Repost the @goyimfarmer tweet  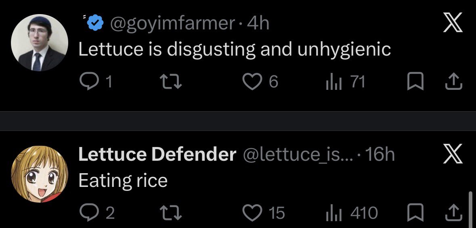(x=171, y=82)
